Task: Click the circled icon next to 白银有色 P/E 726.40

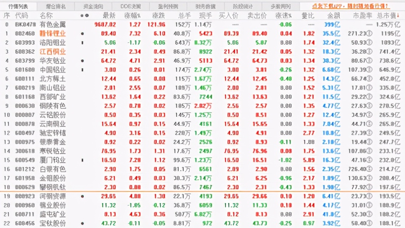Action: (369, 169)
